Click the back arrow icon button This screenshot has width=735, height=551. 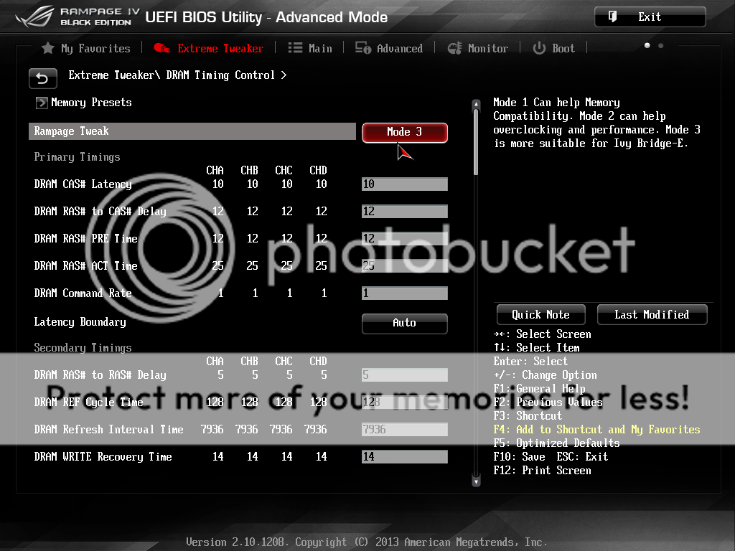click(42, 78)
